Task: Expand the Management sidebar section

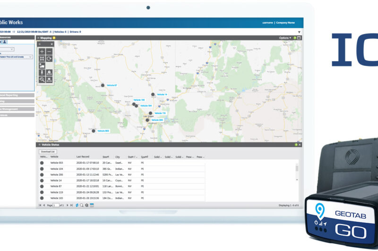Action: point(17,109)
